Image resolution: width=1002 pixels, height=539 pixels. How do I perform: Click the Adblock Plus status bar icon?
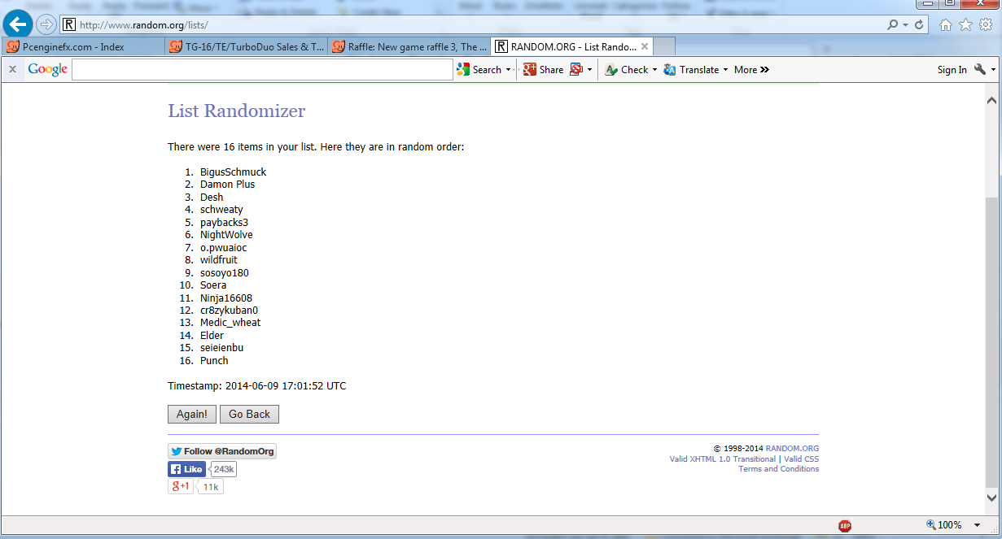point(845,525)
